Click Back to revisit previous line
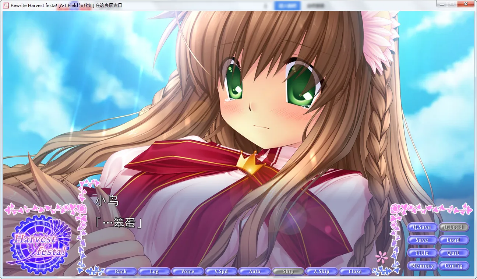Image resolution: width=477 pixels, height=279 pixels. [121, 271]
